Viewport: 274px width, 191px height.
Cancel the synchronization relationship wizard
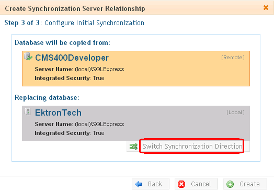tap(196, 184)
